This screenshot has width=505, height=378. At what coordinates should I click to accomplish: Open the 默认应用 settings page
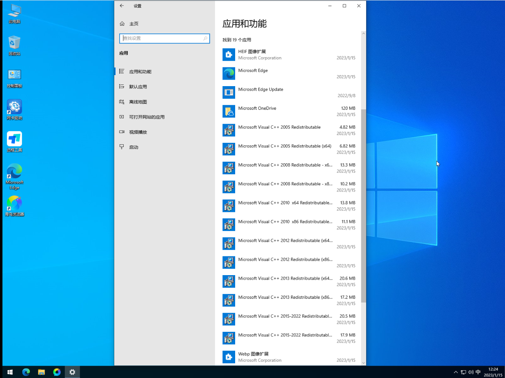pyautogui.click(x=165, y=87)
